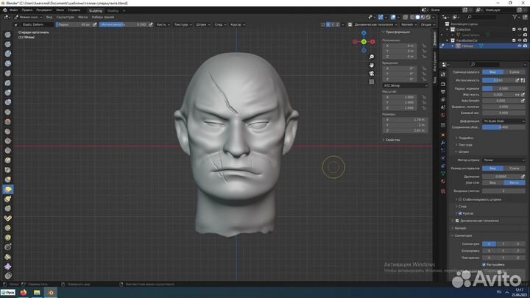Image resolution: width=530 pixels, height=298 pixels.
Task: Switch to the Shading workspace tab
Action: (113, 11)
